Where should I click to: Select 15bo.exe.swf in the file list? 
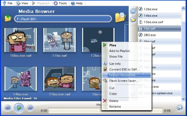(159, 22)
